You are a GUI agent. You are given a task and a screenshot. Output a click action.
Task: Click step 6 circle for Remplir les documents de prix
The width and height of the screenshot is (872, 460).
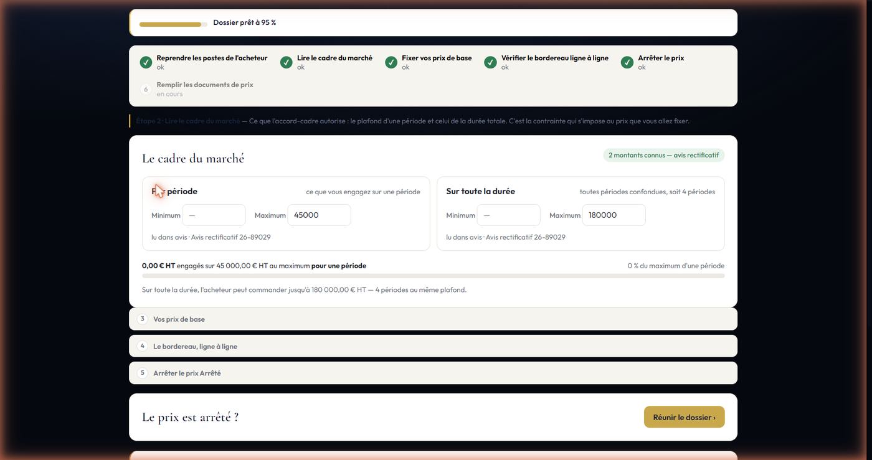(x=146, y=89)
